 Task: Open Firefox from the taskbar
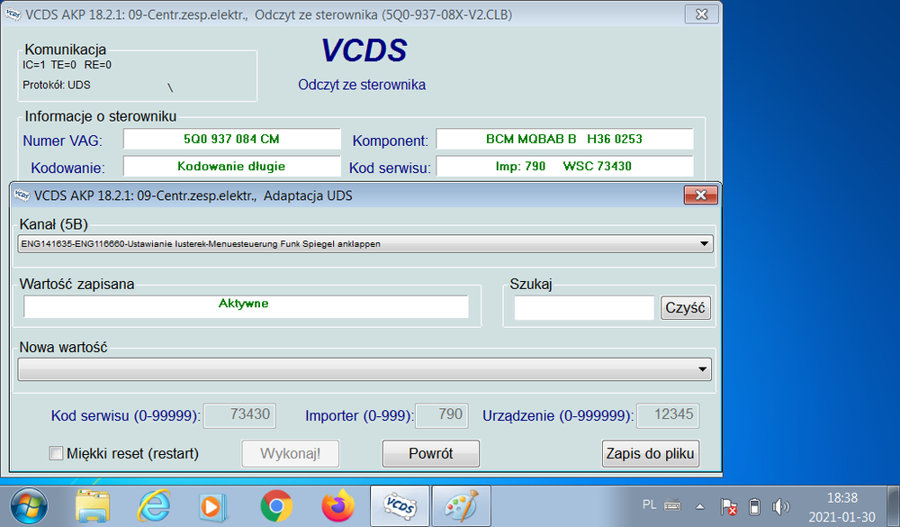pos(337,506)
